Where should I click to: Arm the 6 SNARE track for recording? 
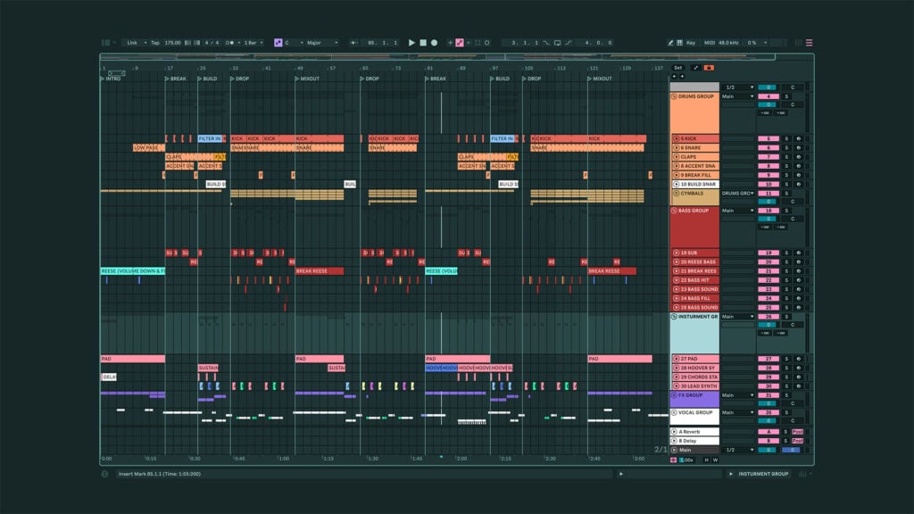[x=799, y=147]
